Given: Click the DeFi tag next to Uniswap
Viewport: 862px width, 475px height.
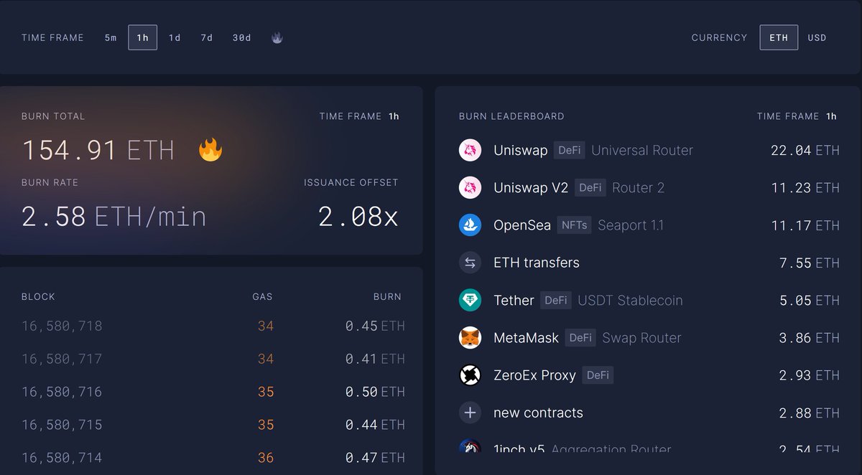Looking at the screenshot, I should pos(570,150).
